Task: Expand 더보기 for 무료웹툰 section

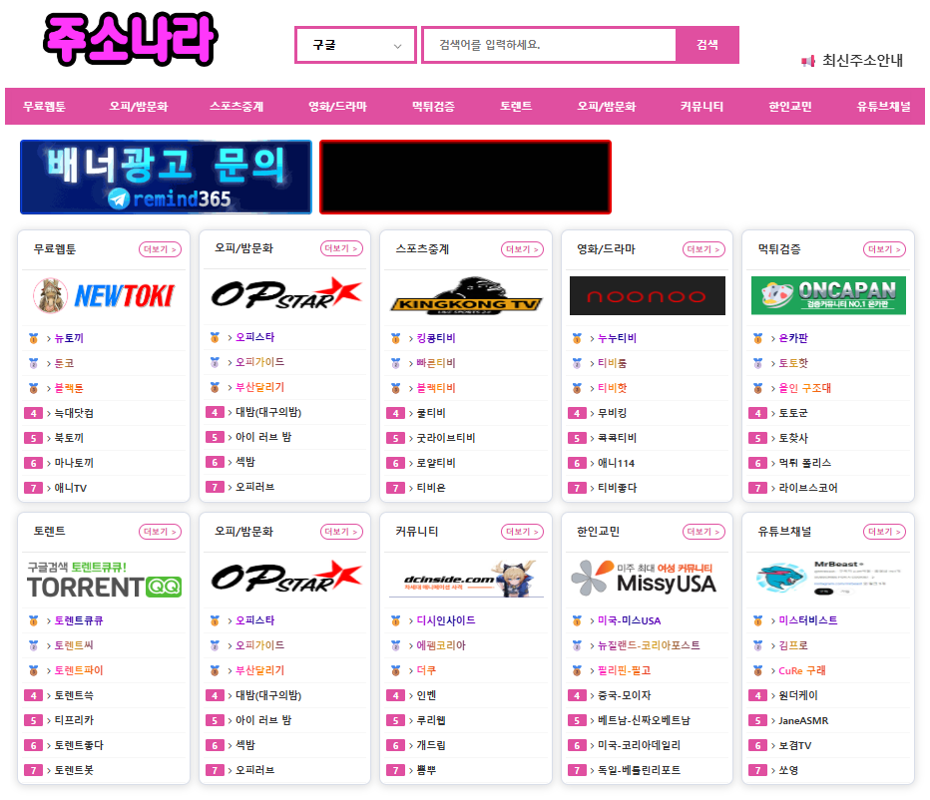Action: [160, 249]
